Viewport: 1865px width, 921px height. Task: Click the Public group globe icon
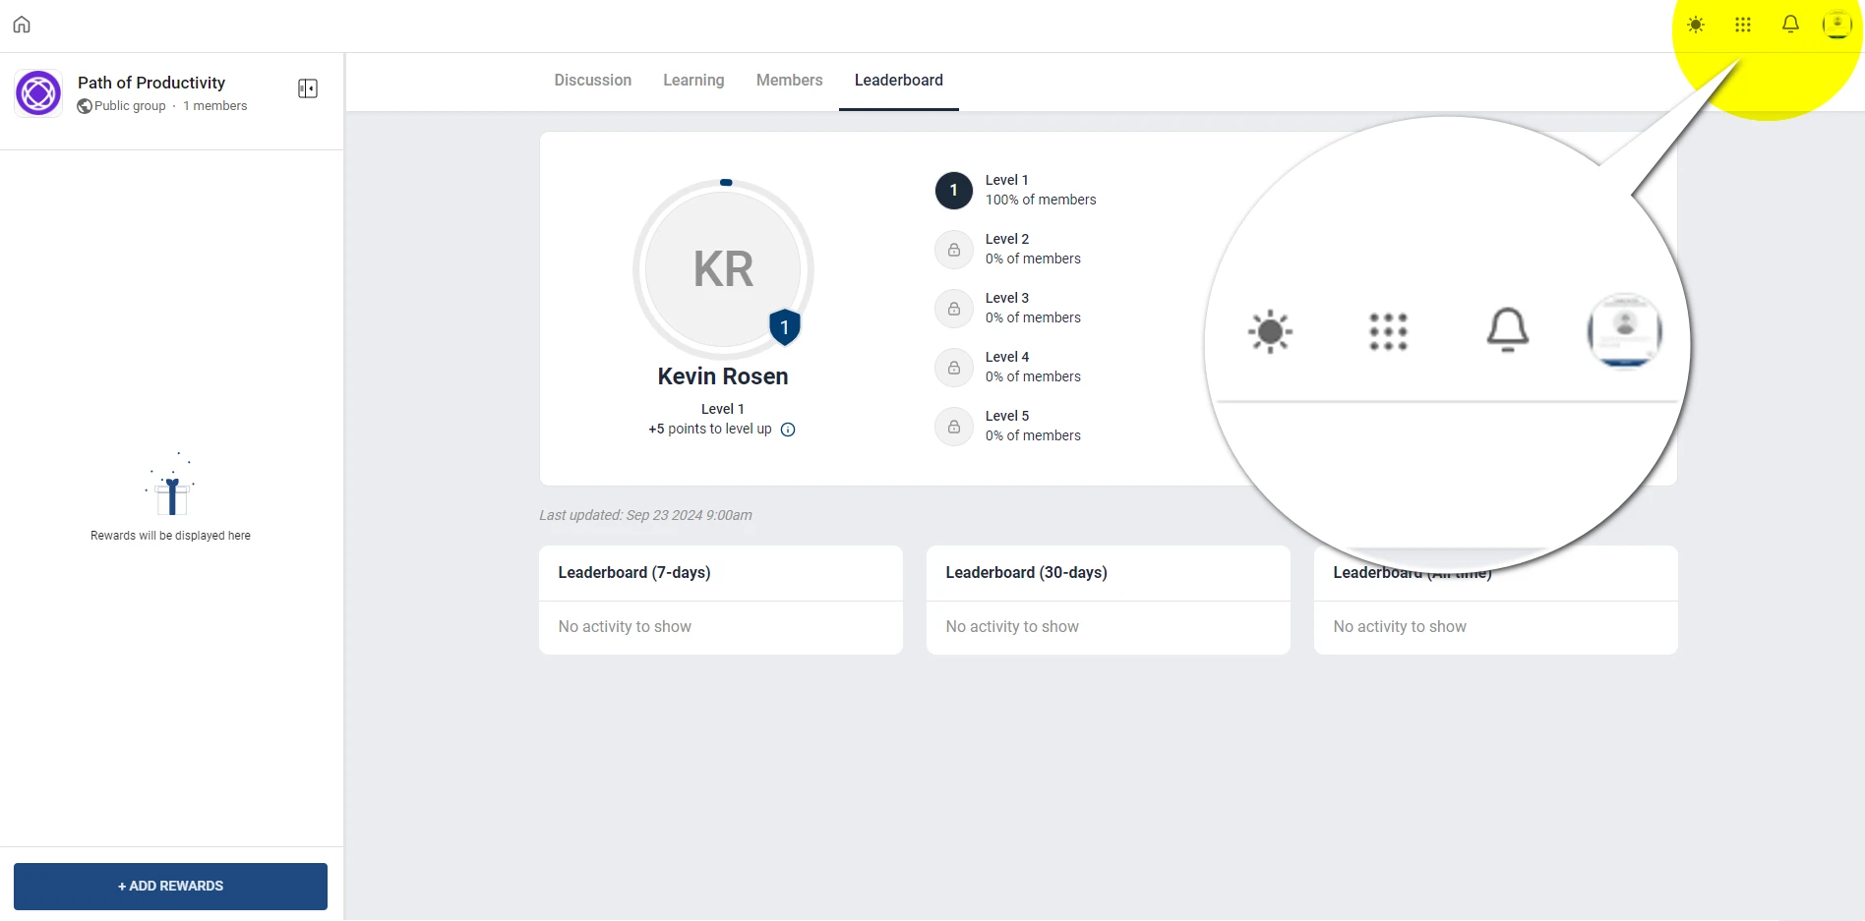(85, 106)
